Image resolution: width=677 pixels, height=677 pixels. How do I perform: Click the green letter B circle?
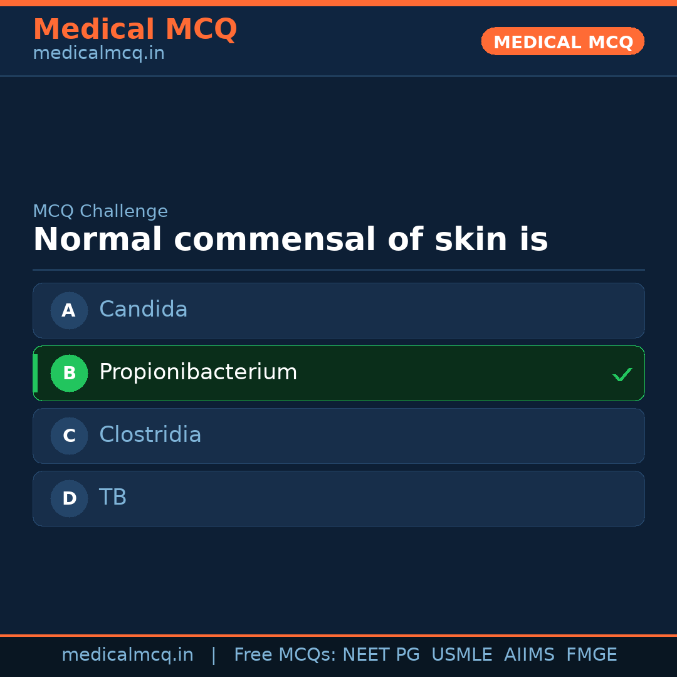click(69, 373)
